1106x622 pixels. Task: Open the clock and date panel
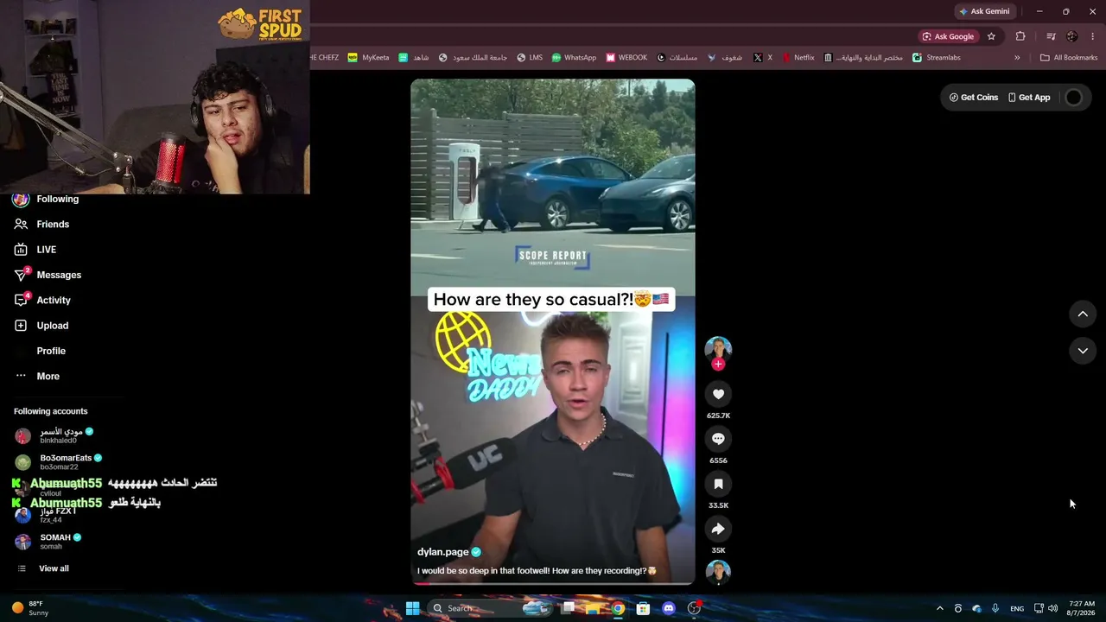1082,608
